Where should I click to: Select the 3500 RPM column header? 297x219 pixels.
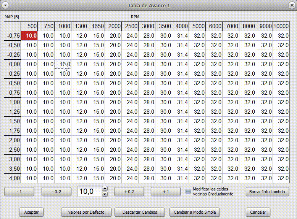pyautogui.click(x=164, y=26)
